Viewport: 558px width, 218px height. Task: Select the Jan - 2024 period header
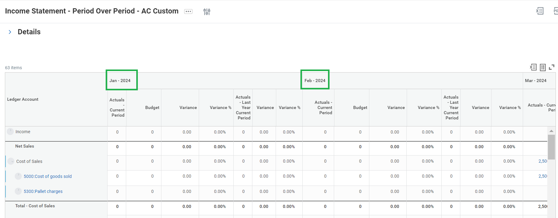coord(120,81)
